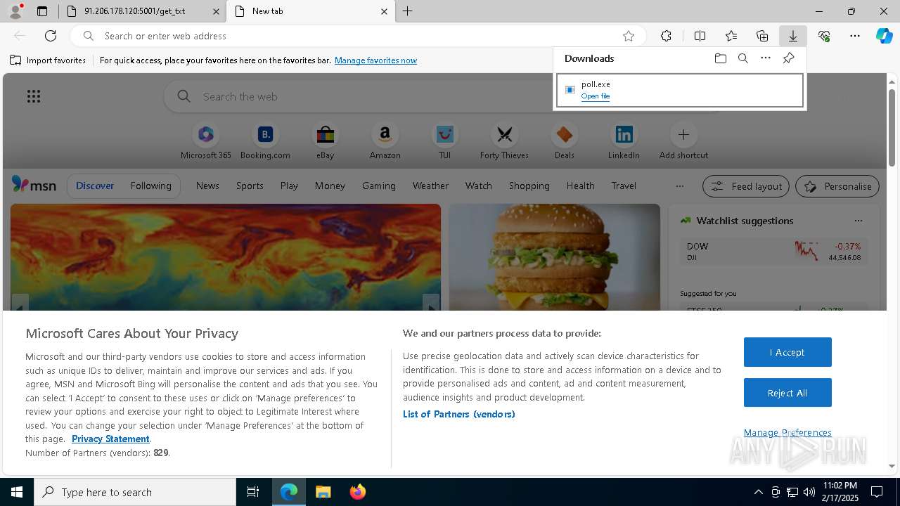Open Settings and more ellipsis
This screenshot has height=506, width=900.
click(x=855, y=36)
